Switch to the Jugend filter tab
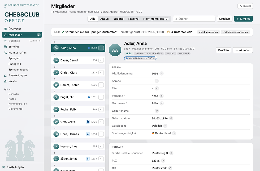The image size is (260, 171). pos(118,19)
